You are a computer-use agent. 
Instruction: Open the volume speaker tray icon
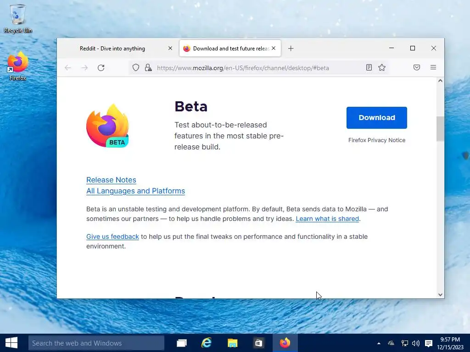click(x=416, y=343)
